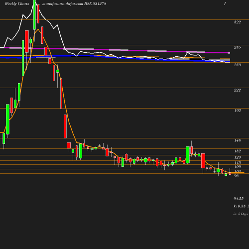Click the 322 price axis label

tap(237, 22)
